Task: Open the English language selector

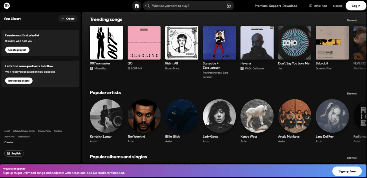Action: (14, 153)
